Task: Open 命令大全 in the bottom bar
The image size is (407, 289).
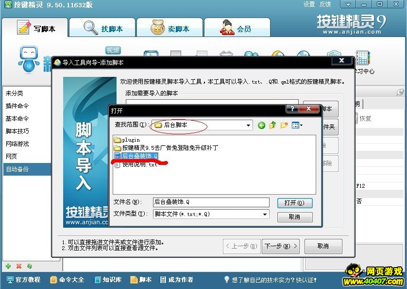Action: pos(67,280)
